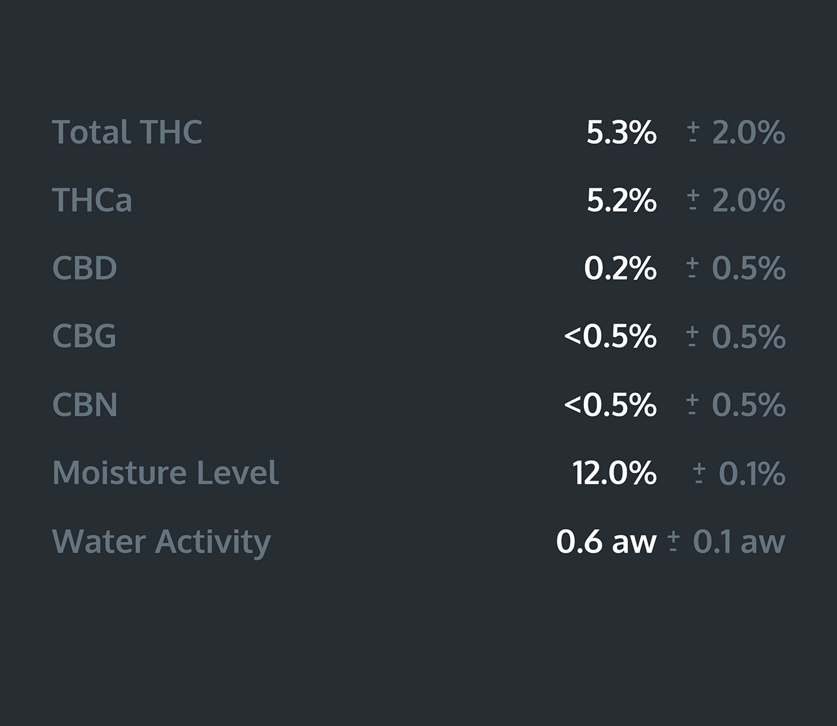Click the Total THC label
Screen dimensions: 837x726
click(127, 132)
